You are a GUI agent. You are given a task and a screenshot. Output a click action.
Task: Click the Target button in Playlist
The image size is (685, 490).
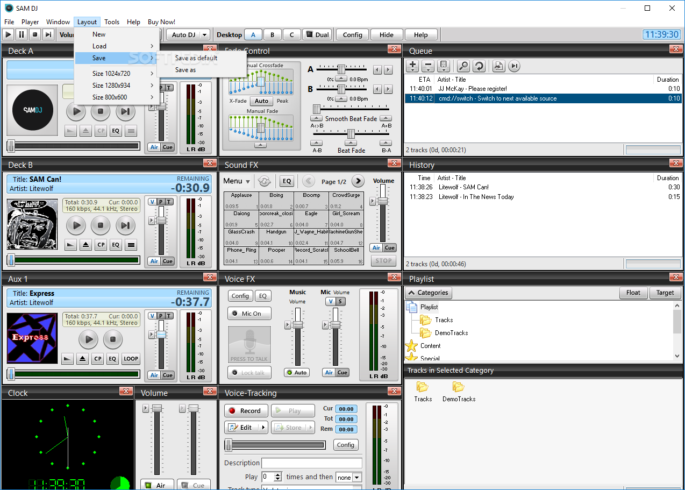(x=665, y=293)
